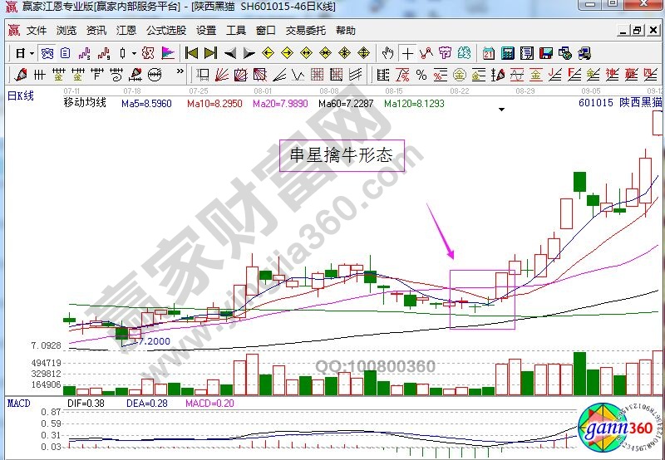Open the calendar icon showing 21

488,53
